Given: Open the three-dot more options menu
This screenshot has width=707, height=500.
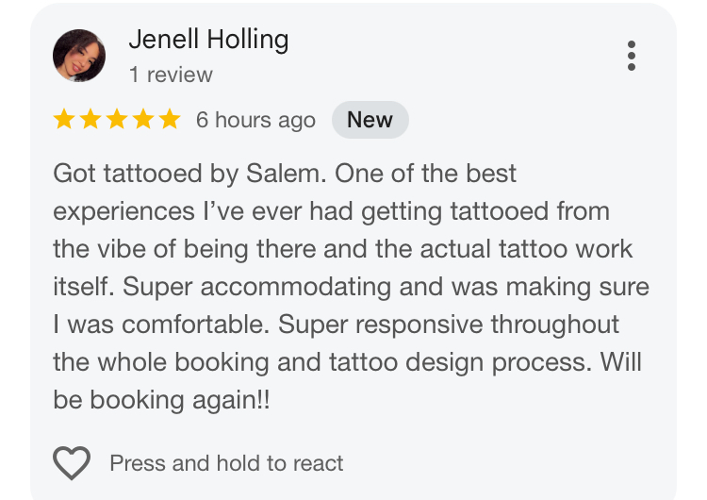Looking at the screenshot, I should [x=632, y=56].
